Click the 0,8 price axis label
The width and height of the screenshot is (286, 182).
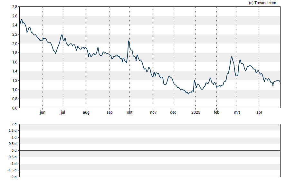15,99
